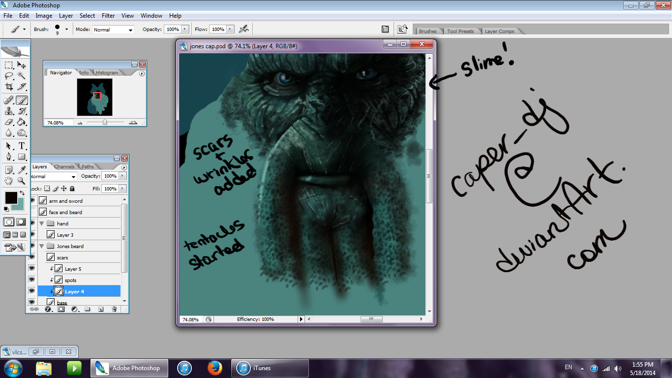Select the Sponge tool

[x=22, y=132]
